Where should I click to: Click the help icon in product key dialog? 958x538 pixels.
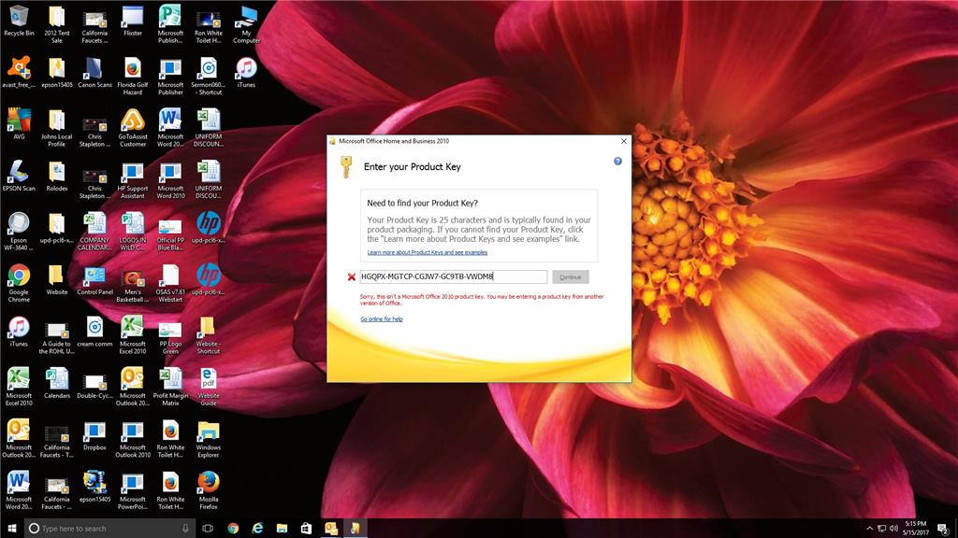[617, 161]
